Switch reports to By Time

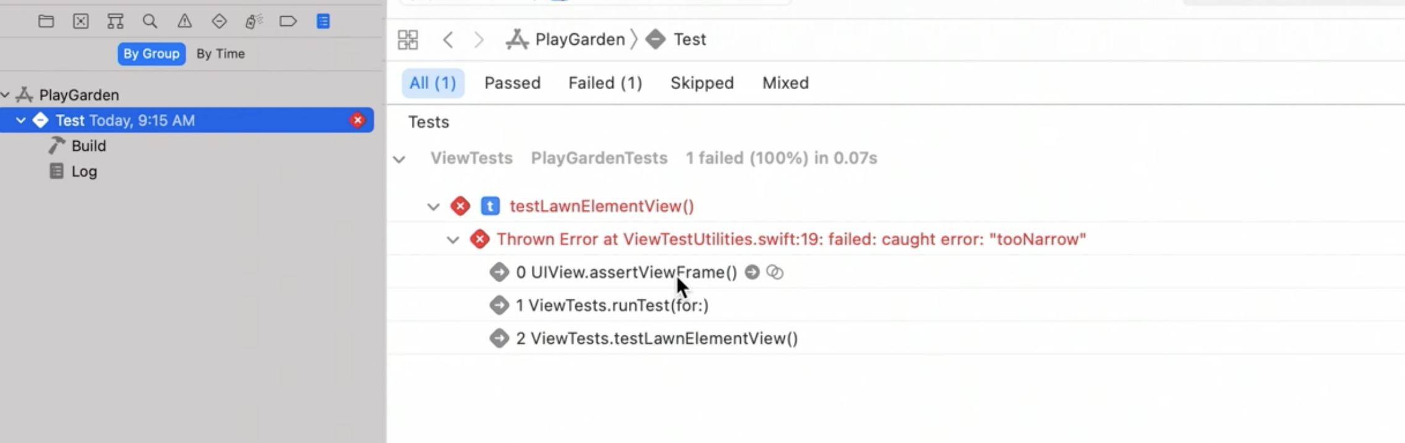pos(221,54)
